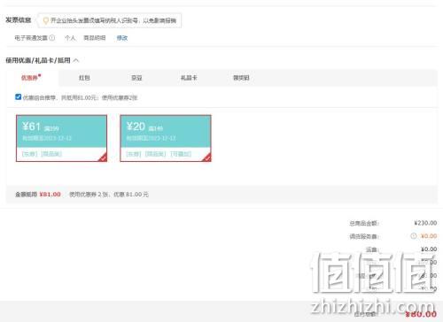
Task: Click the 电子普通发票 text
Action: point(31,38)
